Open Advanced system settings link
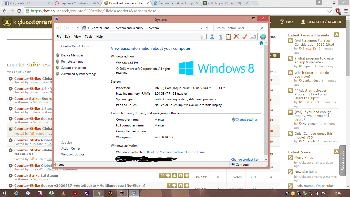Screen dimensions: 350x197 [x=79, y=74]
